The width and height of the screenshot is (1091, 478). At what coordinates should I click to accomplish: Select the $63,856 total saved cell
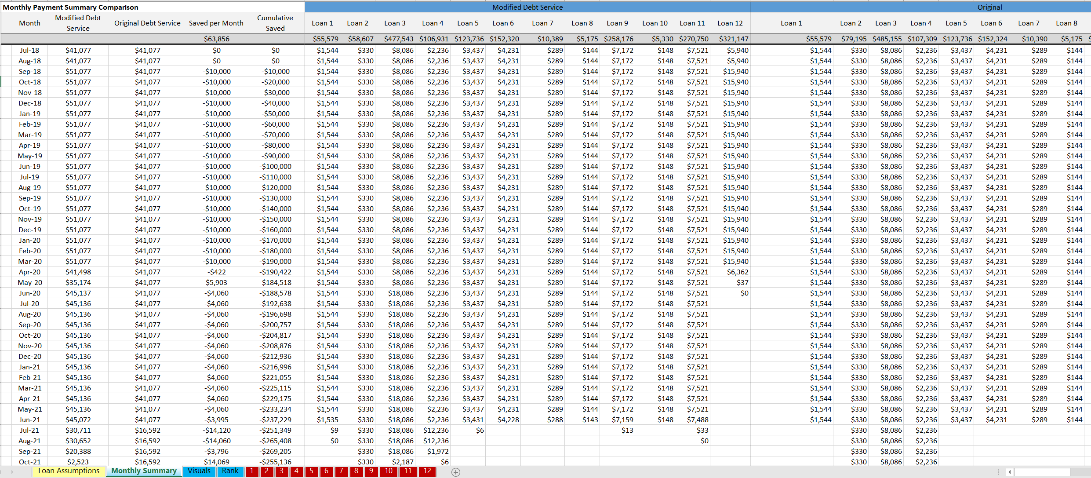tap(216, 39)
